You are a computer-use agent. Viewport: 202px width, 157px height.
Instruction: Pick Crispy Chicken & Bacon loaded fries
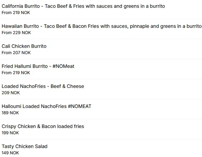101,129
